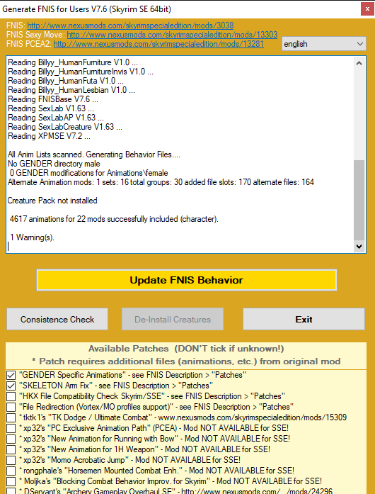Open the FNIS Sexy Move mods/13303 link
This screenshot has width=375, height=494.
172,34
